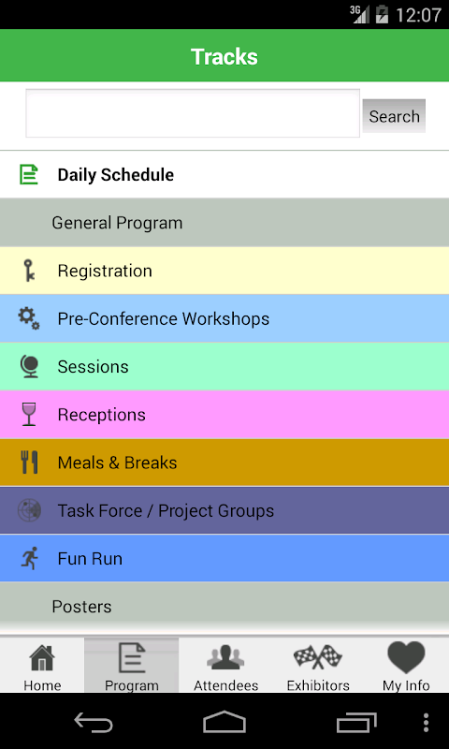The height and width of the screenshot is (749, 449).
Task: Select the Program tab
Action: pyautogui.click(x=132, y=666)
